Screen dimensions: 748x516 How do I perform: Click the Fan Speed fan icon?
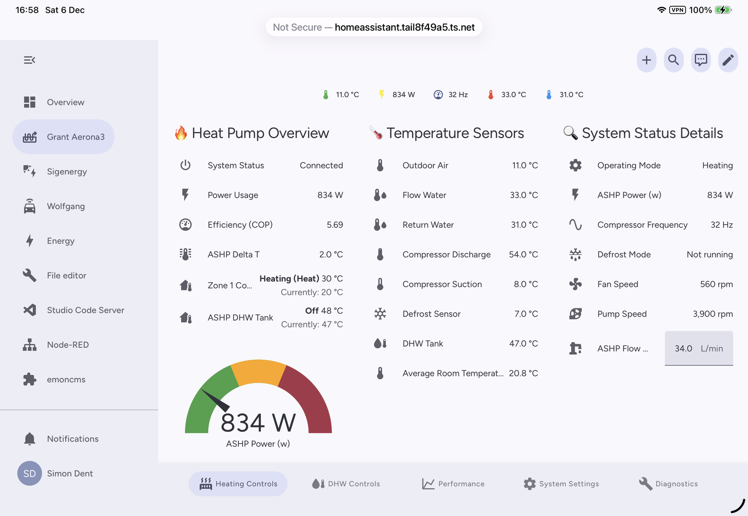[576, 284]
